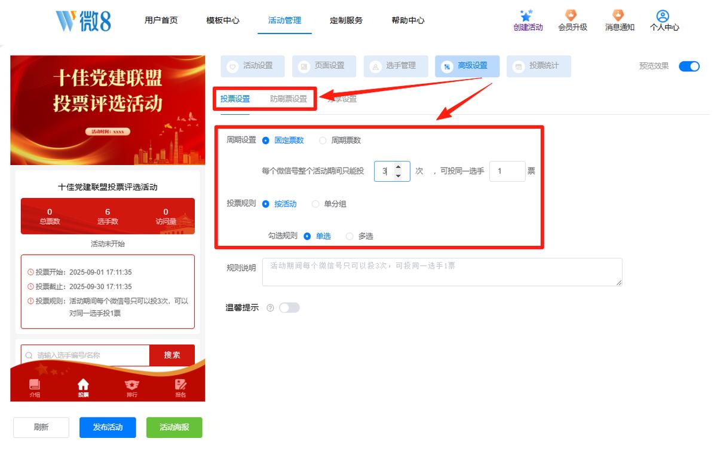Screen dimensions: 717x457
Task: Open 会员升级 badge icon
Action: [x=572, y=16]
